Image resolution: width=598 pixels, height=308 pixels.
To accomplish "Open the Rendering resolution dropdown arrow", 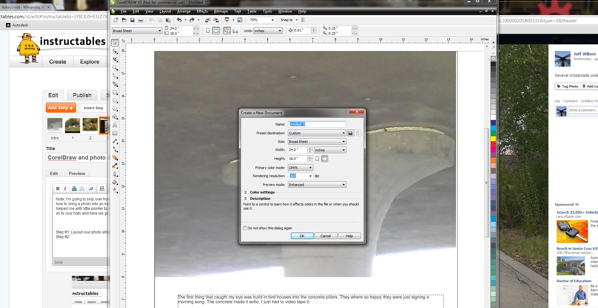I will coord(310,176).
